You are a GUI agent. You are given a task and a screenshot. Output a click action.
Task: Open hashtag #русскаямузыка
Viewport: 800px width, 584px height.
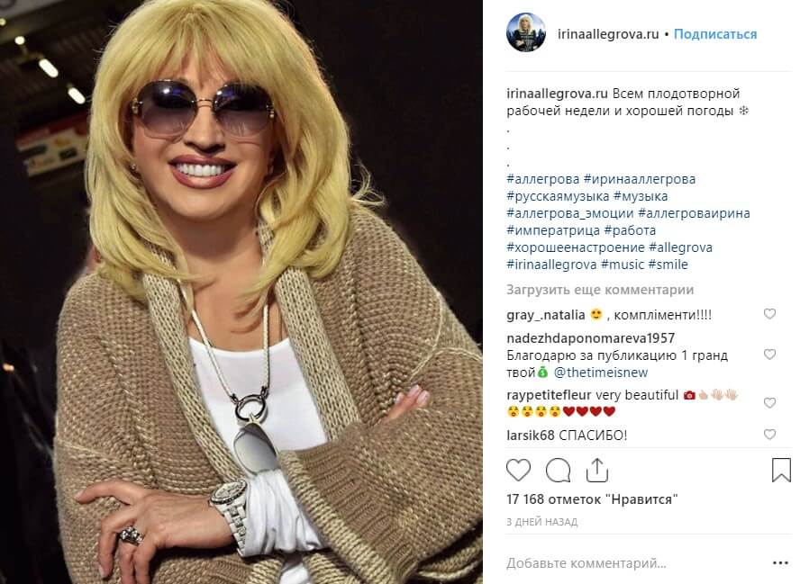click(x=558, y=196)
